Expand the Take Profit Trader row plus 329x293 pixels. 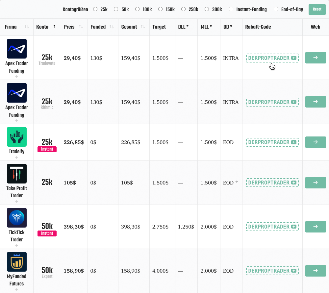(16, 202)
